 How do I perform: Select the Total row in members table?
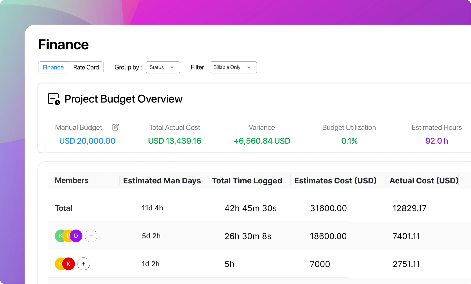[x=63, y=208]
